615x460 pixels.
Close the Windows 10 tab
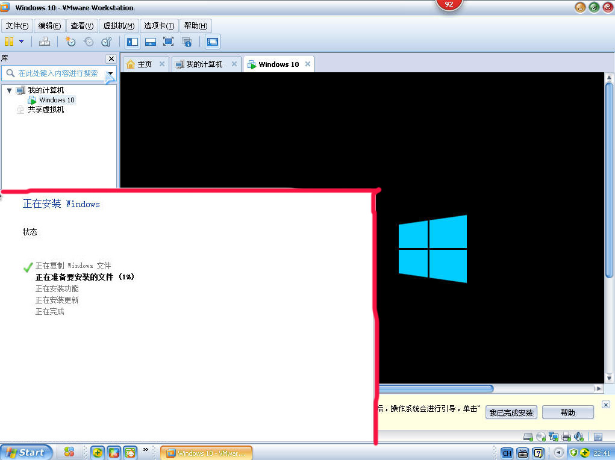(x=308, y=64)
